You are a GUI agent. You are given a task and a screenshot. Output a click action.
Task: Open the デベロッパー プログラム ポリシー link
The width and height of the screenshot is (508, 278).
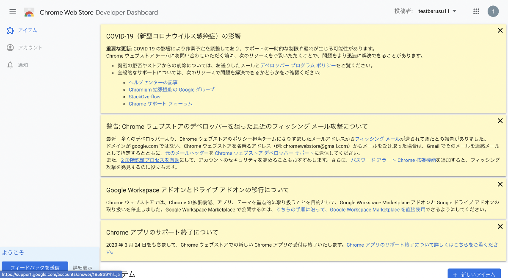(298, 65)
